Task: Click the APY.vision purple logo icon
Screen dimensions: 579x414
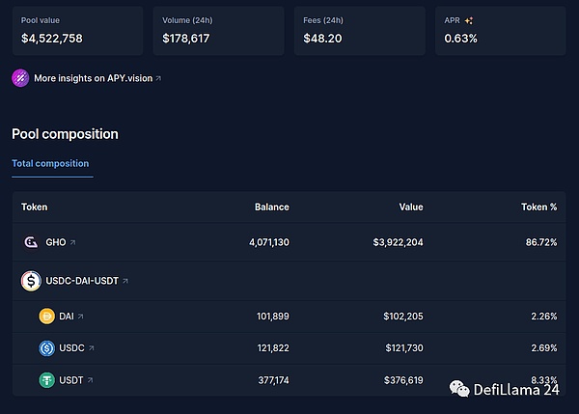Action: pyautogui.click(x=20, y=78)
